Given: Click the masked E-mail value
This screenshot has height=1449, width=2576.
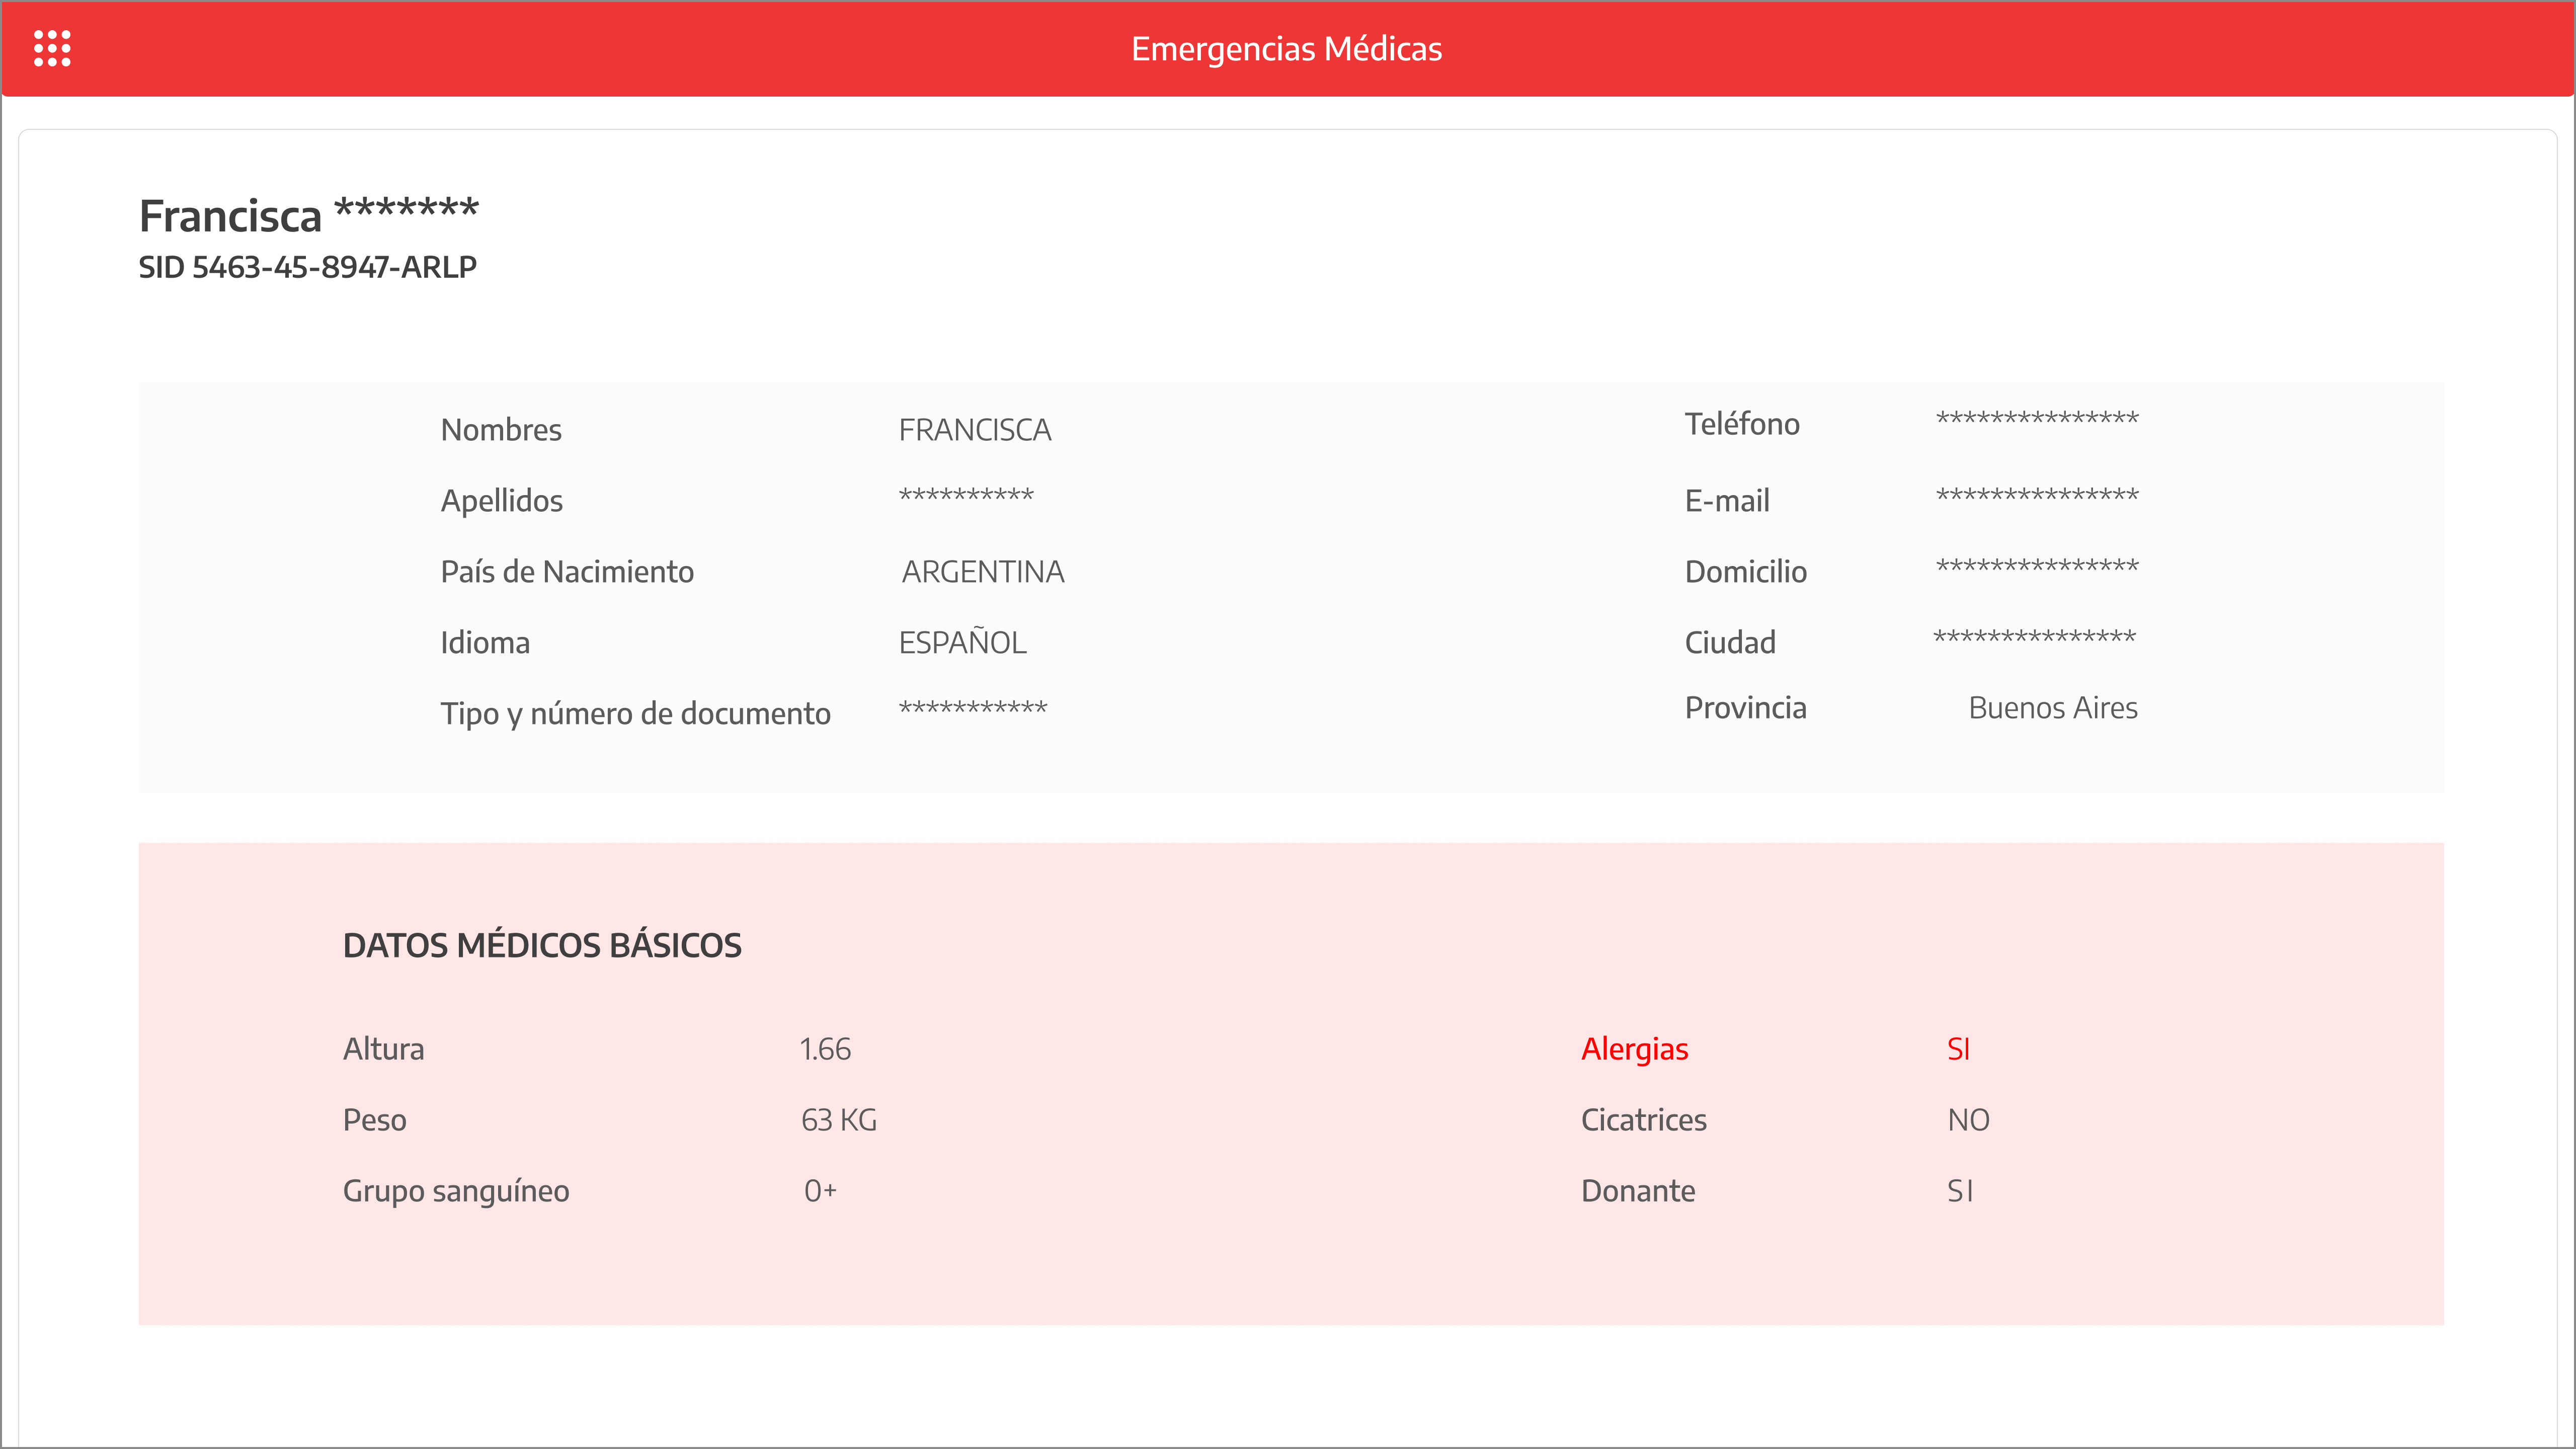Looking at the screenshot, I should [x=2036, y=497].
